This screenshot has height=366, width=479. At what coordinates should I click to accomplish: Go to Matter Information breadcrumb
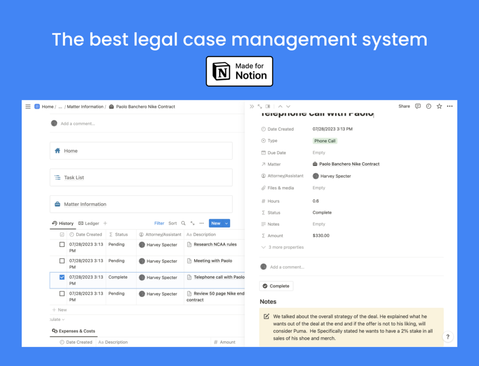[x=85, y=107]
